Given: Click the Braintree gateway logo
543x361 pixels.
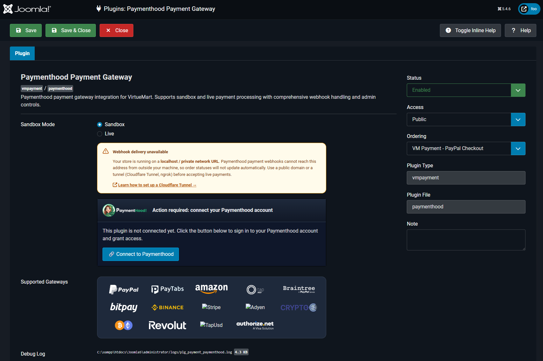Looking at the screenshot, I should pos(299,289).
